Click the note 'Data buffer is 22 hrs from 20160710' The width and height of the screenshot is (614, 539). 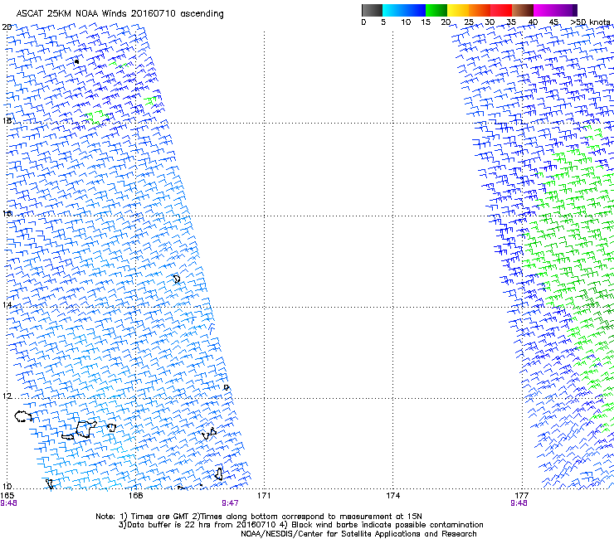[x=202, y=525]
